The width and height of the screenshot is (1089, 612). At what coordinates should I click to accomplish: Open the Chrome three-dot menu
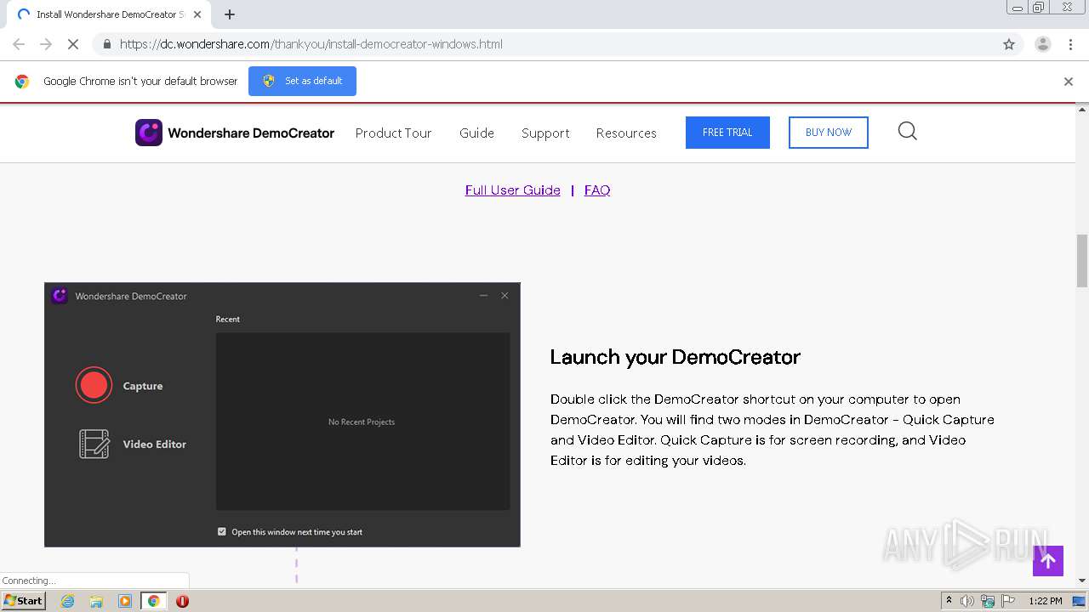point(1071,44)
